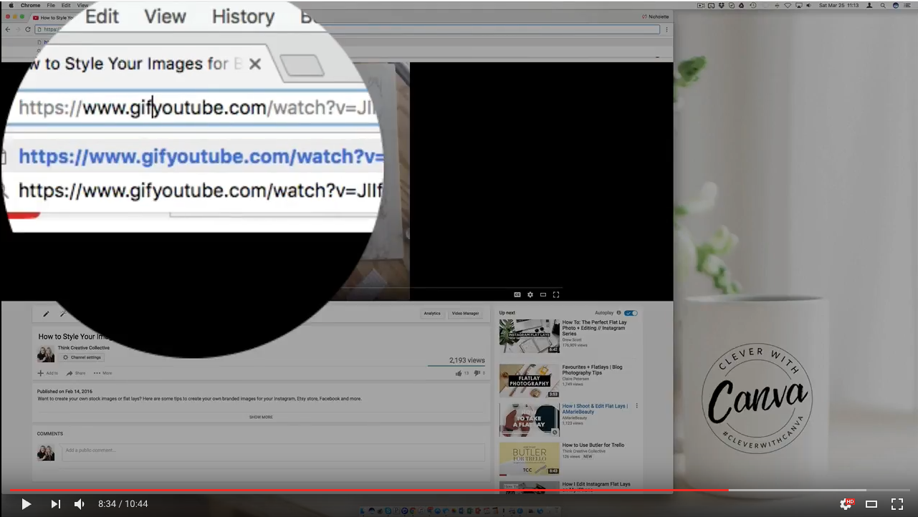Open the Butler for Trello video thumbnail
Image resolution: width=918 pixels, height=517 pixels.
click(x=530, y=459)
